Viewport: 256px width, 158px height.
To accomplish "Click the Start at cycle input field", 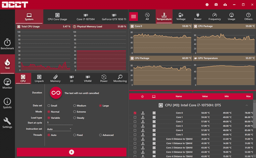I will (60, 123).
